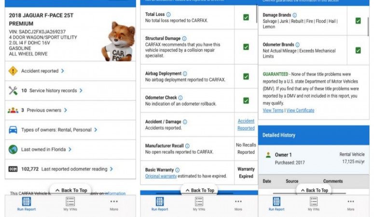The image size is (374, 217).
Task: Open Basic Warranty info icon
Action: (177, 170)
